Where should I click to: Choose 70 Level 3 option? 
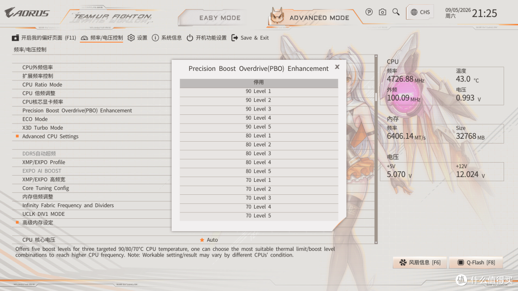coord(259,198)
